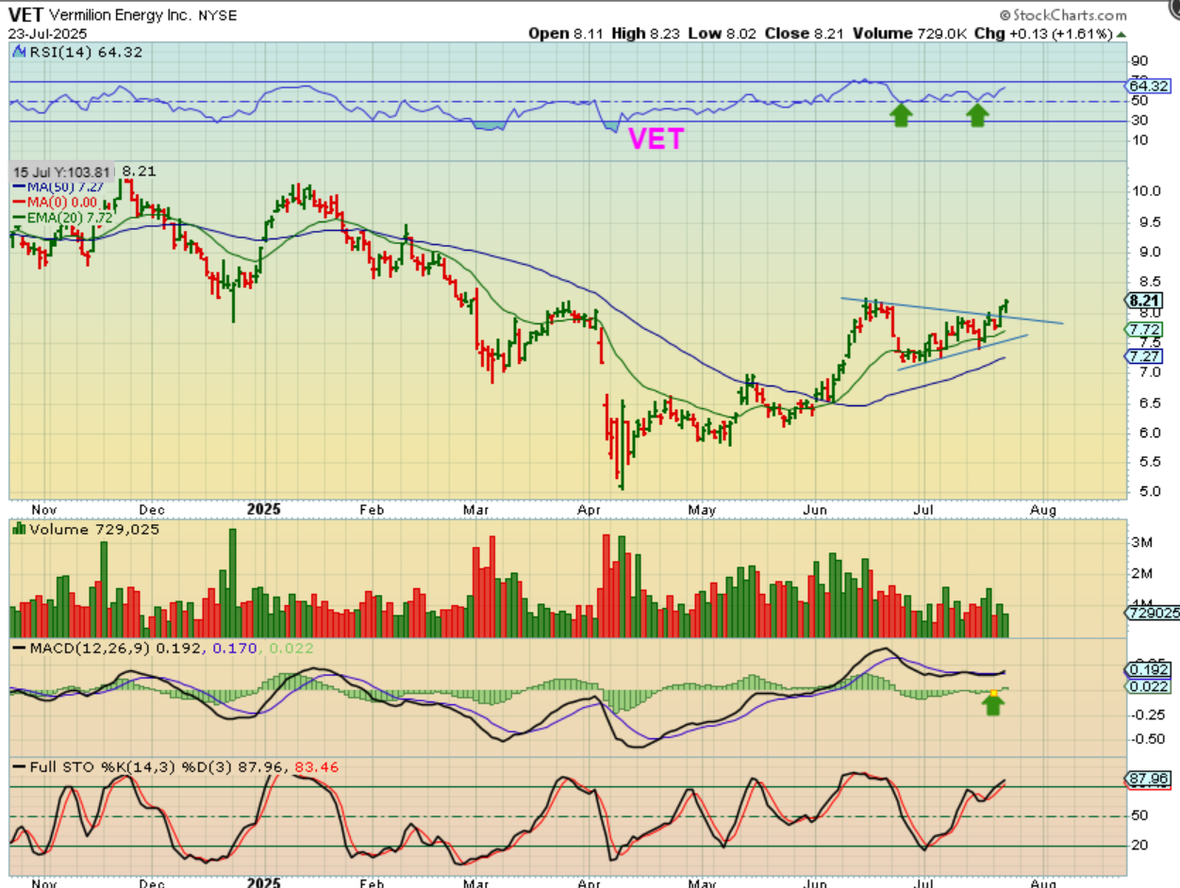This screenshot has width=1180, height=888.
Task: Click the 2025 label under the stochastic panel
Action: tap(263, 884)
